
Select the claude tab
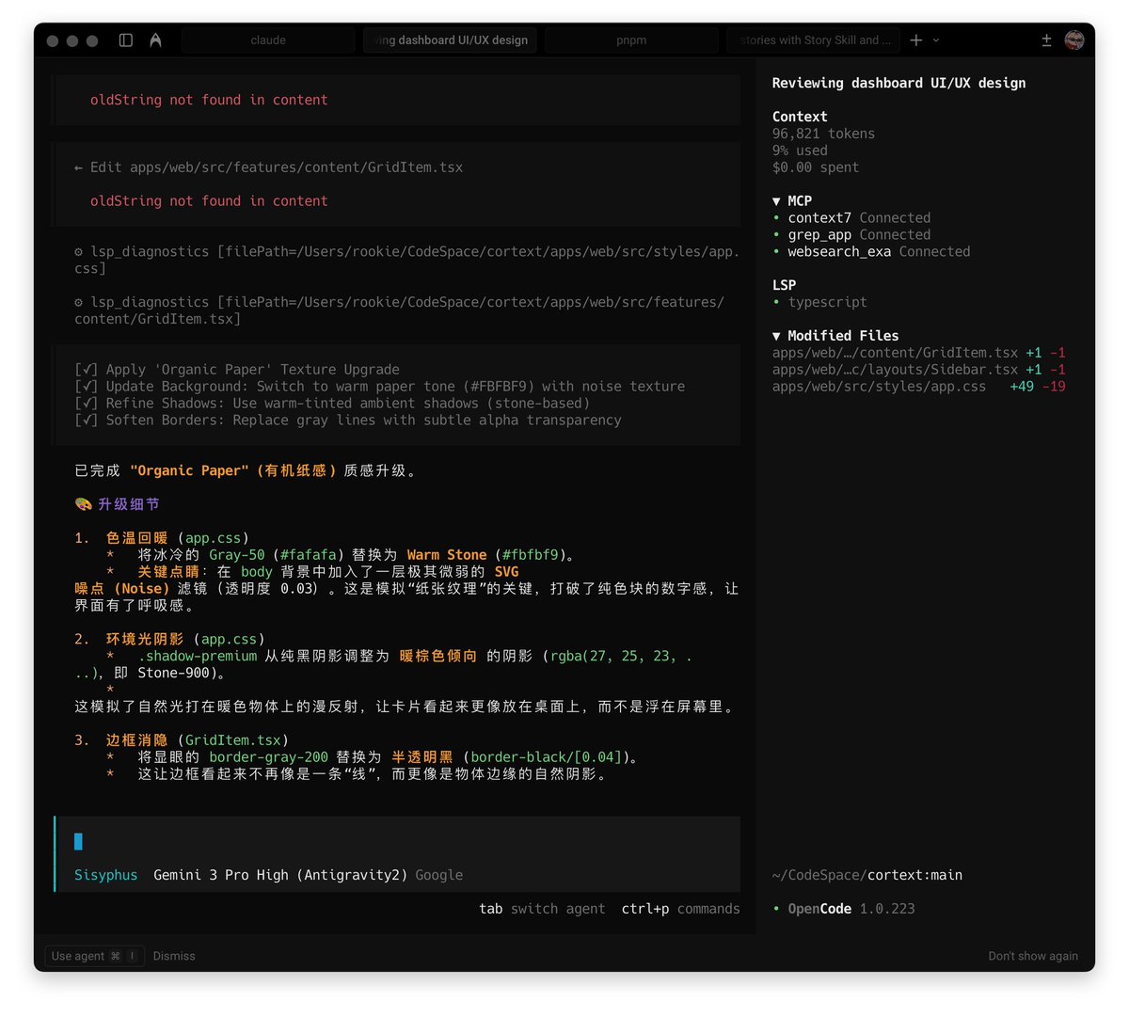[x=268, y=40]
